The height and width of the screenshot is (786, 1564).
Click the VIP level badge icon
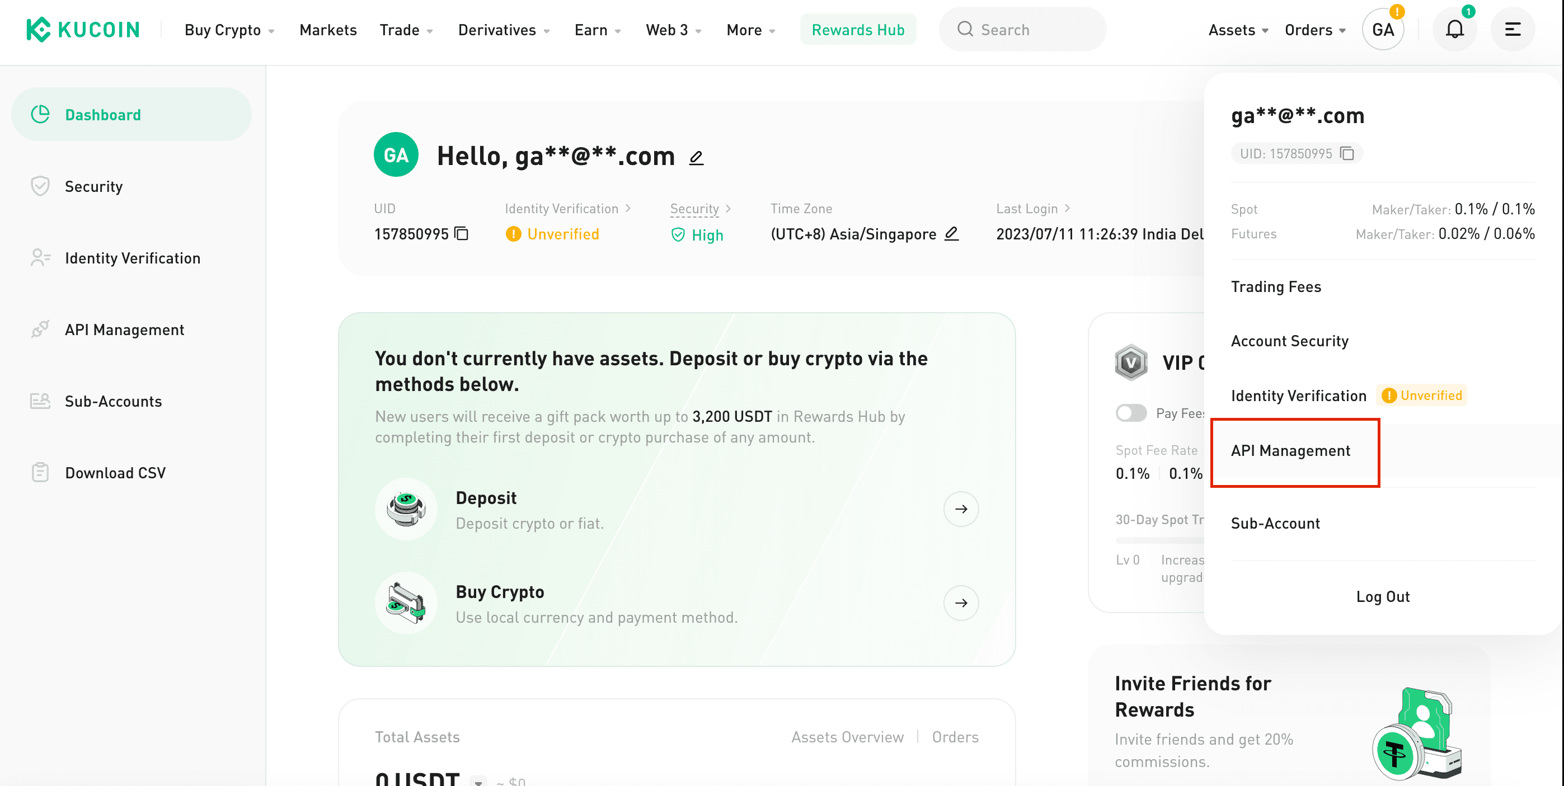coord(1131,363)
